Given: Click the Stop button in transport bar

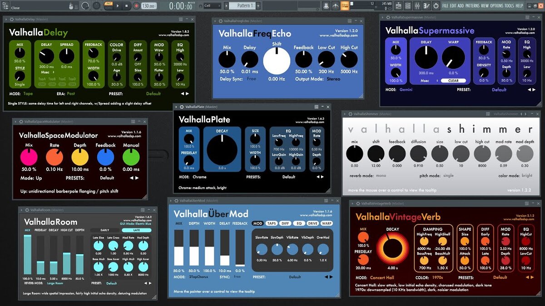Looking at the screenshot, I should coord(127,6).
